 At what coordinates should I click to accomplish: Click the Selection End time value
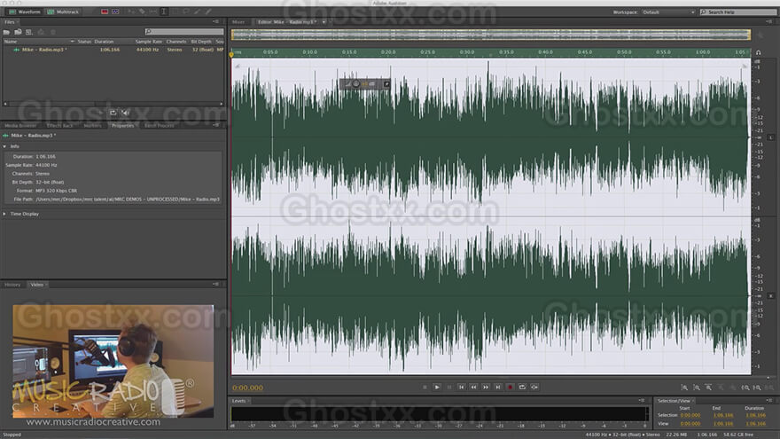point(722,415)
